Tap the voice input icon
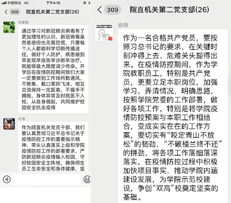The height and width of the screenshot is (203, 231). 7,179
